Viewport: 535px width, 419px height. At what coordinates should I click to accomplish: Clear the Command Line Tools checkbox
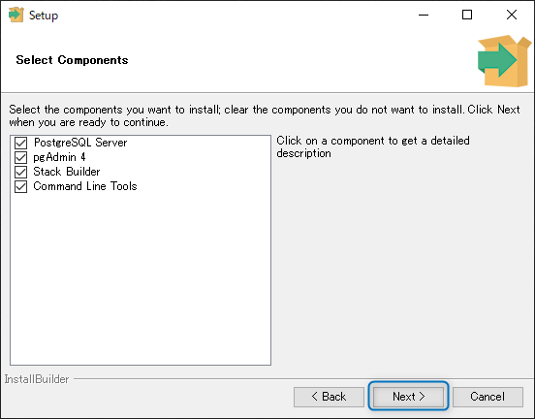click(20, 186)
